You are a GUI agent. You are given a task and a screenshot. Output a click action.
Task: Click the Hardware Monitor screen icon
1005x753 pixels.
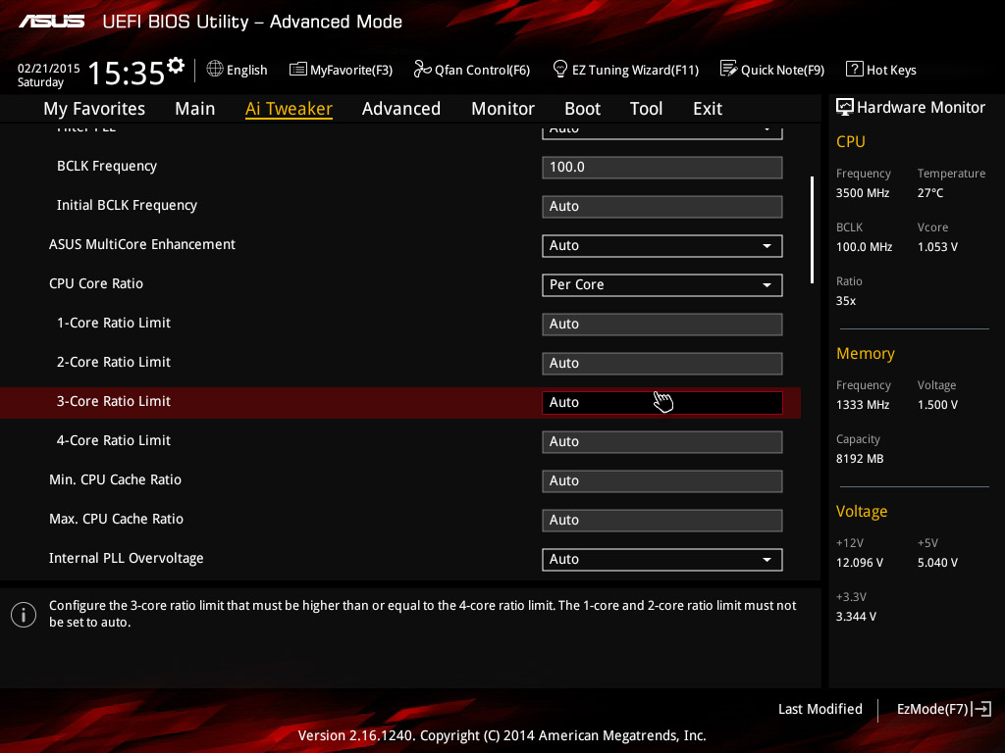[845, 107]
